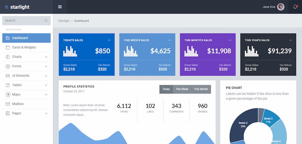Click the Forms gear icon in sidebar
The image size is (302, 144).
(x=8, y=66)
